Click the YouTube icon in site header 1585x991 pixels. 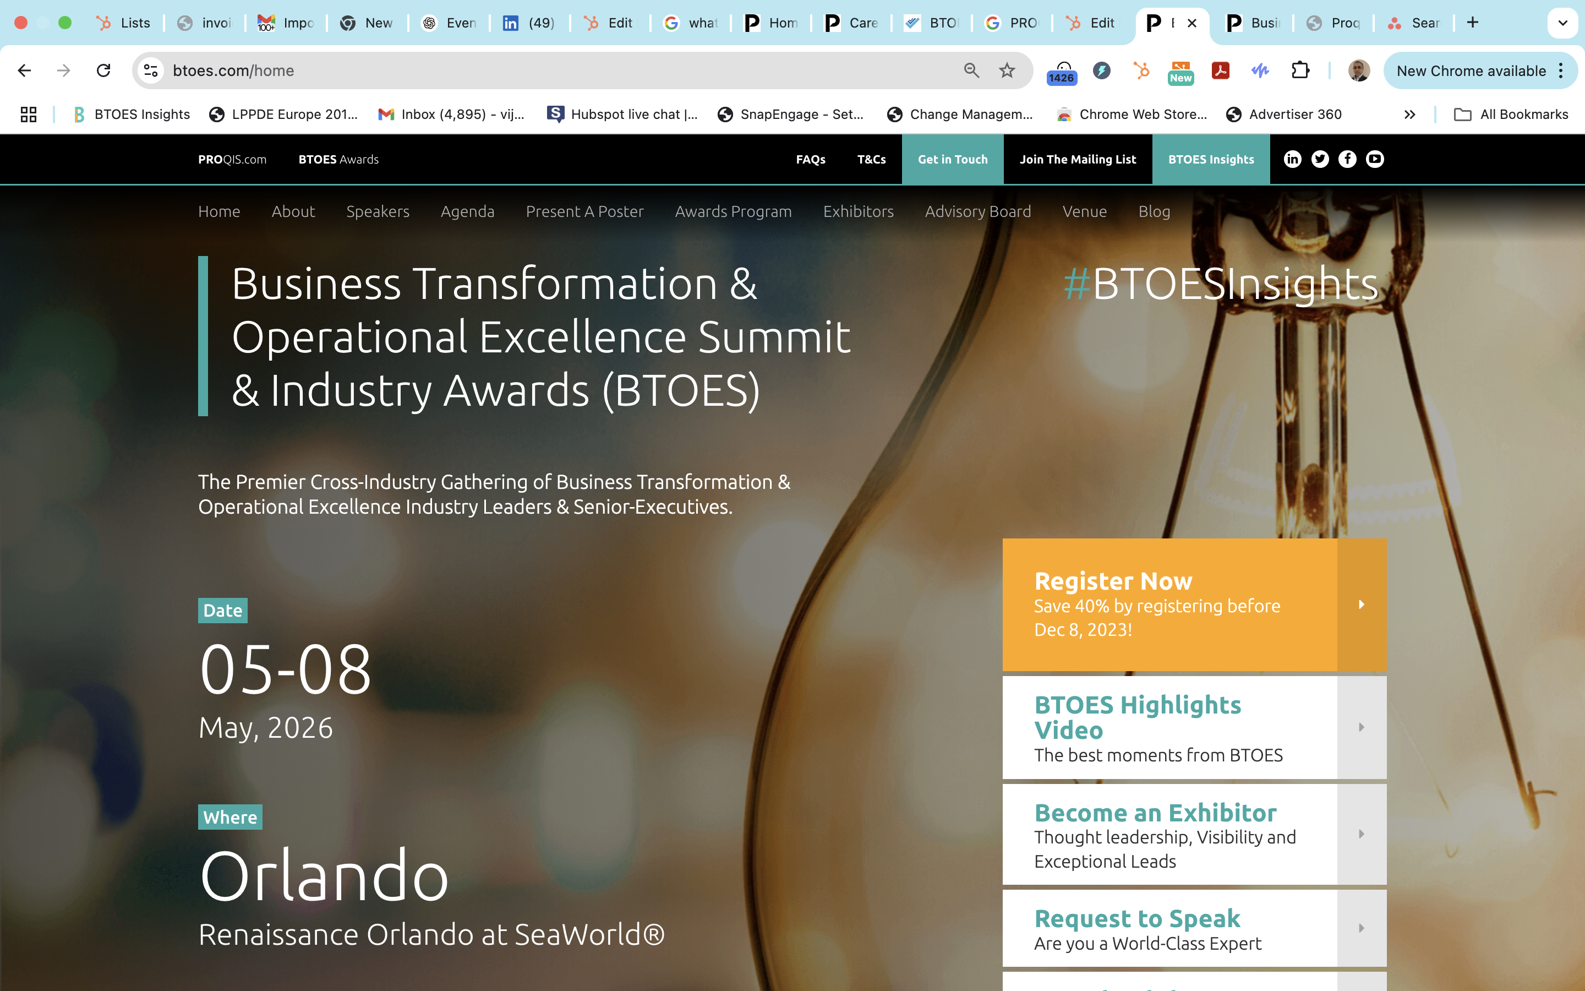(1375, 159)
